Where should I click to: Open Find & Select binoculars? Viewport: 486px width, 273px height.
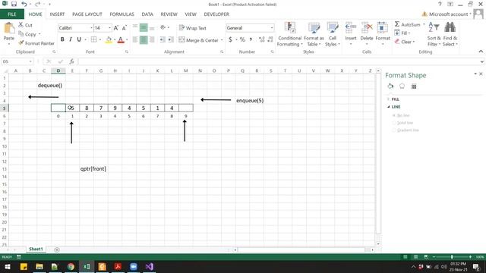[x=450, y=34]
